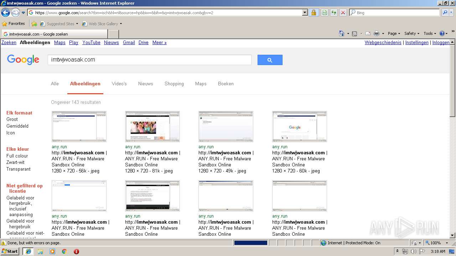The height and width of the screenshot is (256, 456).
Task: Click the Stop loading icon
Action: (343, 13)
